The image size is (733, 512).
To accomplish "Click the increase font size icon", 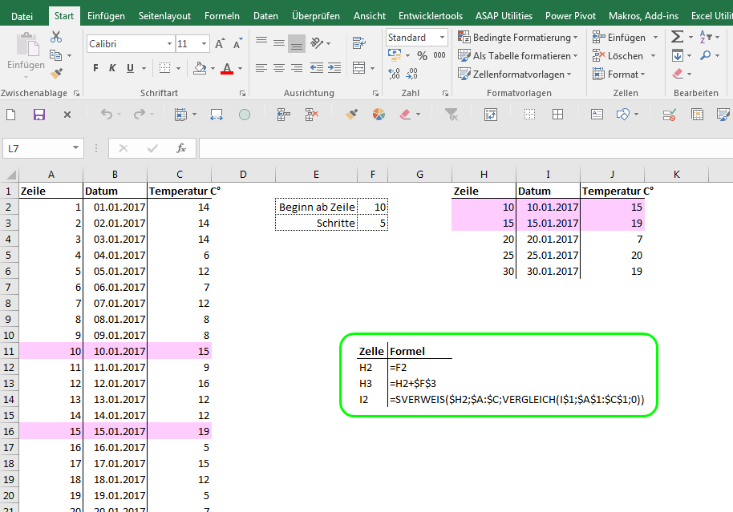I will (221, 44).
